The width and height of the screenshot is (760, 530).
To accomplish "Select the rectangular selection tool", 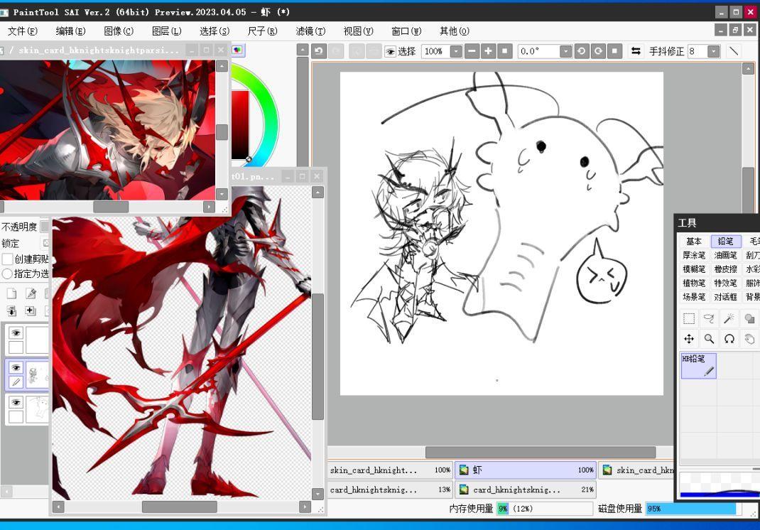I will (689, 318).
